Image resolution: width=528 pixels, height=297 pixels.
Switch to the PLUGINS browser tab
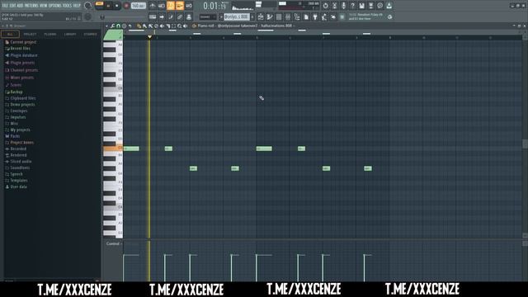tap(50, 34)
